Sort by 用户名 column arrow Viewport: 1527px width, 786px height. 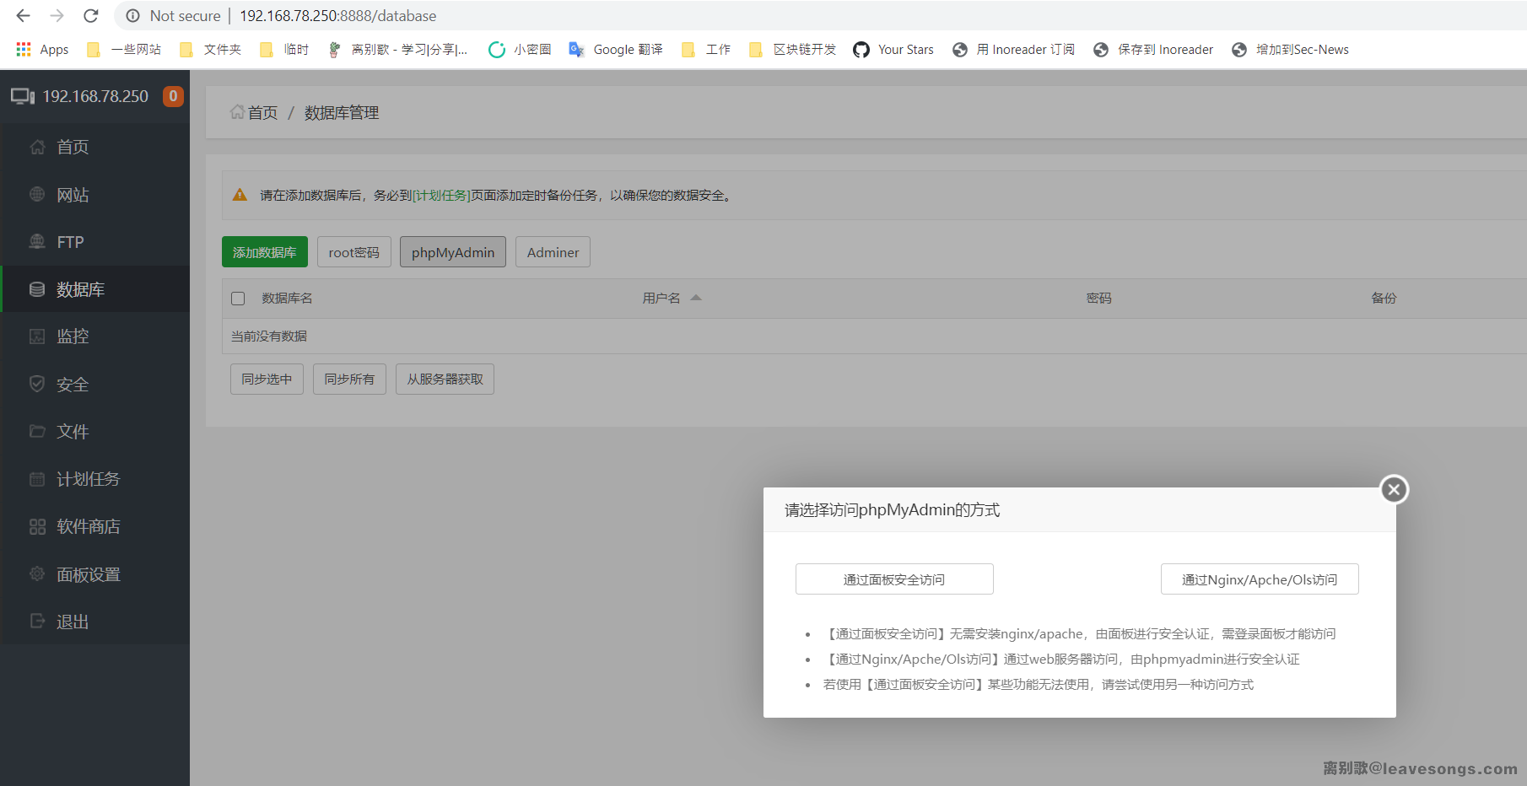[696, 298]
